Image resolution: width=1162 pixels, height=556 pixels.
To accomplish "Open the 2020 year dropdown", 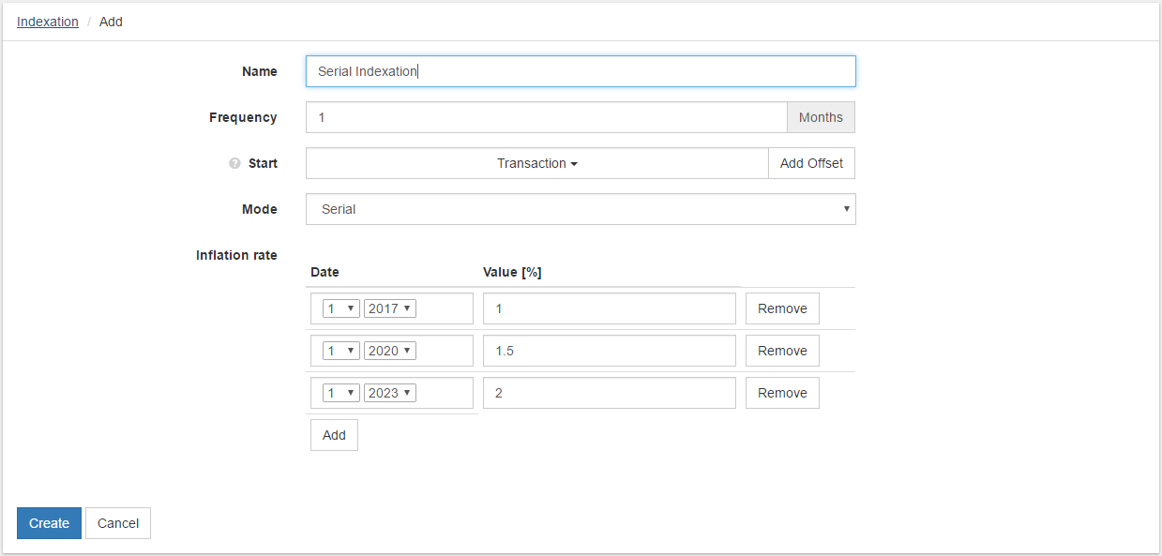I will pos(389,351).
